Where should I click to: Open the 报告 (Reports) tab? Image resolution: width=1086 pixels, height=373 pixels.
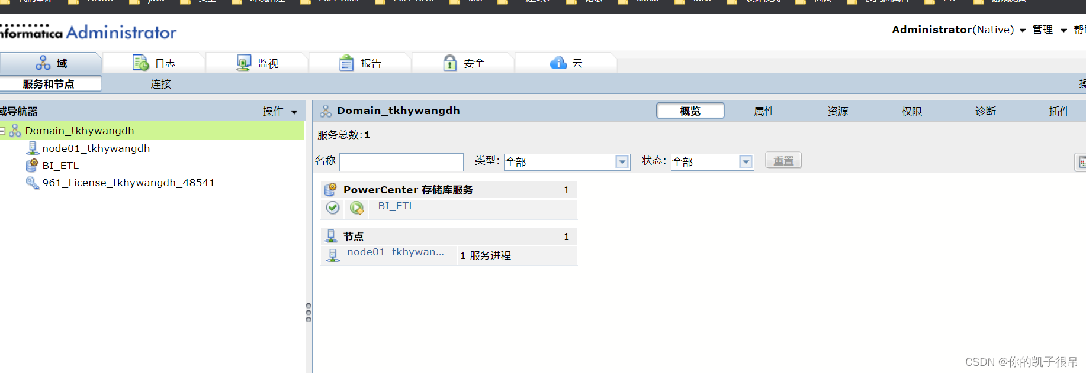click(360, 63)
